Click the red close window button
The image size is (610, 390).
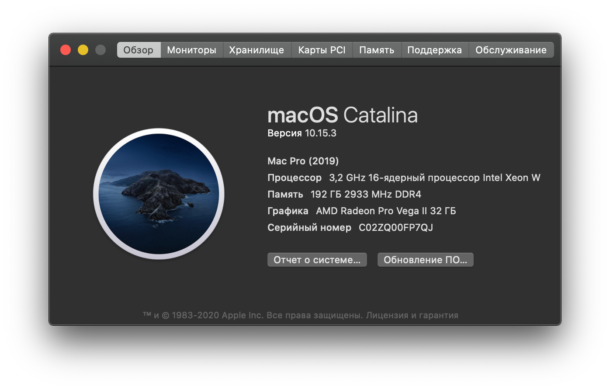tap(66, 50)
